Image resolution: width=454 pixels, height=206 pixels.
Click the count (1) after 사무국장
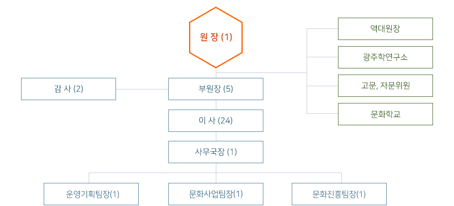coord(232,152)
